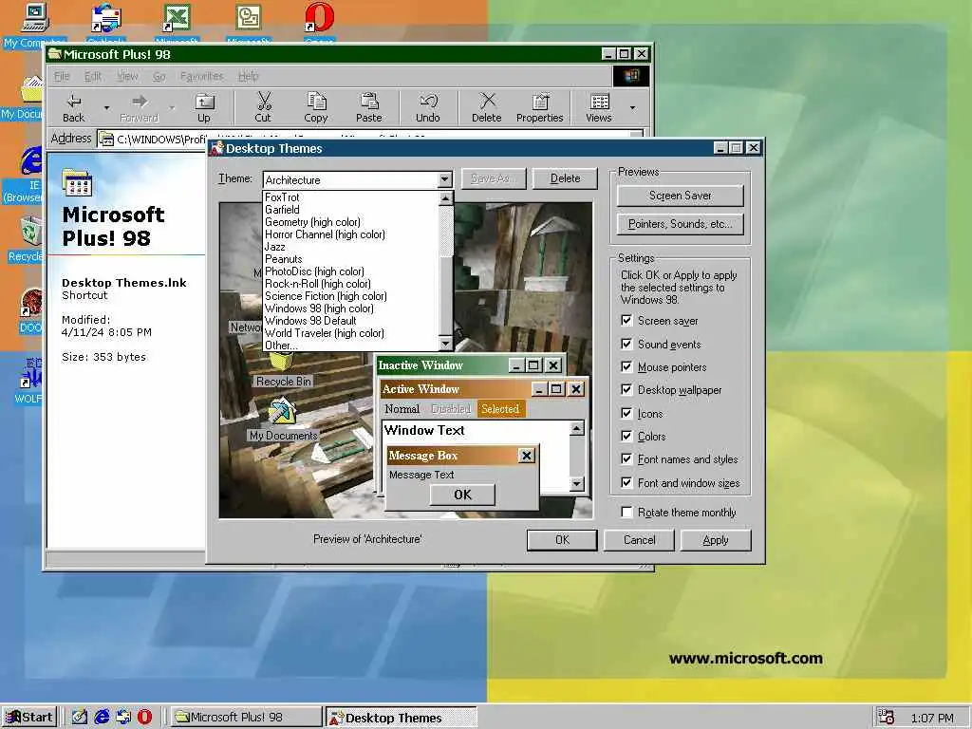Screen dimensions: 972x729
Task: Uncheck the Desktop wallpaper setting
Action: click(626, 390)
